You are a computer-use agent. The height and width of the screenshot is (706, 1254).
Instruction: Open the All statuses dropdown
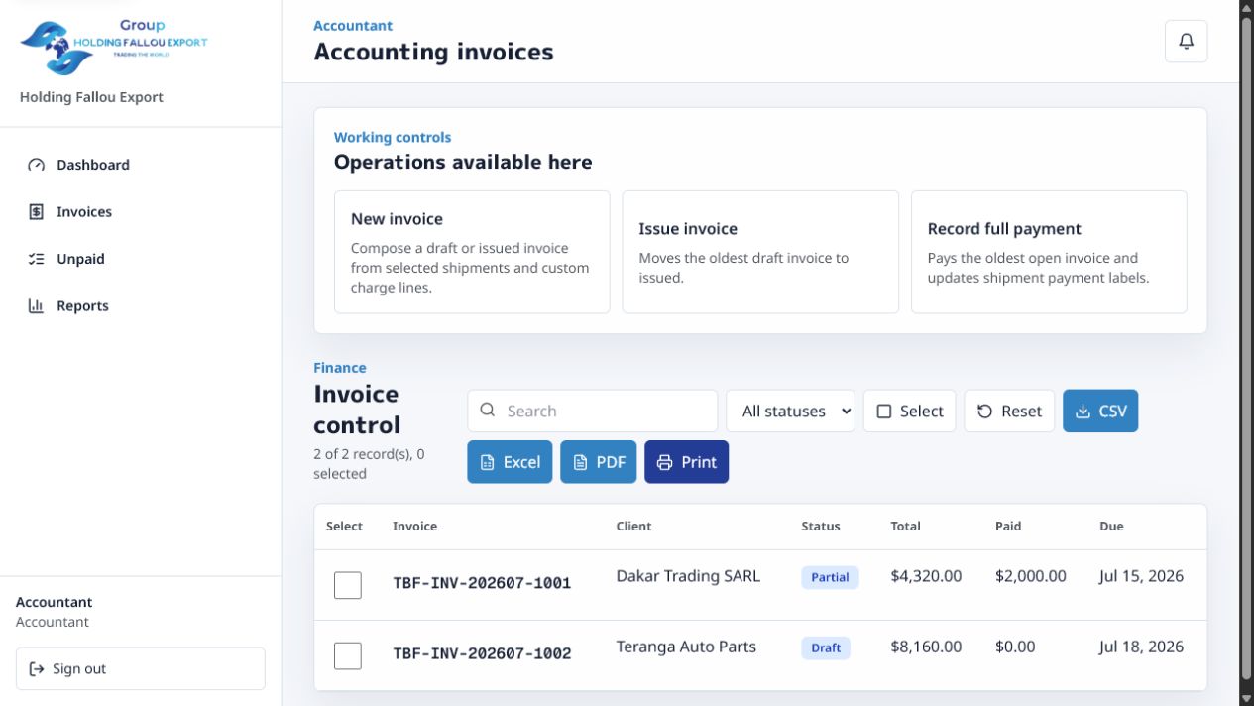791,411
